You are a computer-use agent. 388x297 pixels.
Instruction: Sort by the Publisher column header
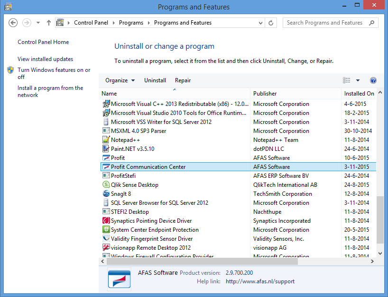point(296,94)
